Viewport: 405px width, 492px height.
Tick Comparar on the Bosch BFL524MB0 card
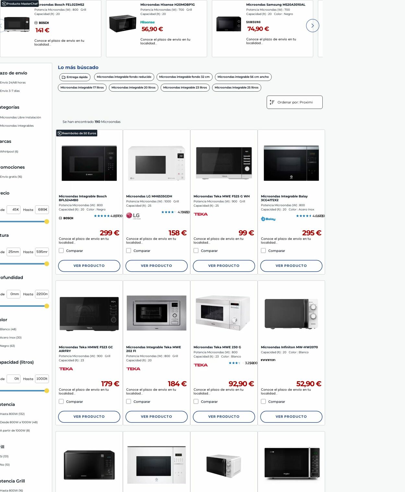pos(61,250)
